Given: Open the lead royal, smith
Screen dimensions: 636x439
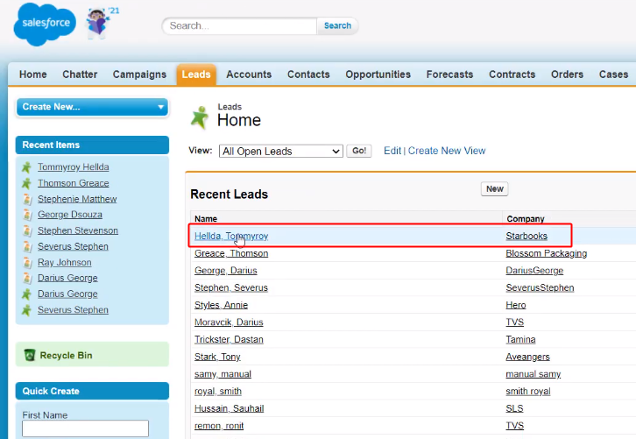Looking at the screenshot, I should click(218, 392).
